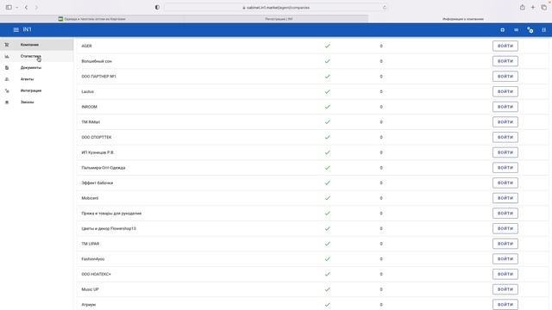Screen dimensions: 552x310
Task: Click the green checkmark in Music UP row
Action: (328, 289)
